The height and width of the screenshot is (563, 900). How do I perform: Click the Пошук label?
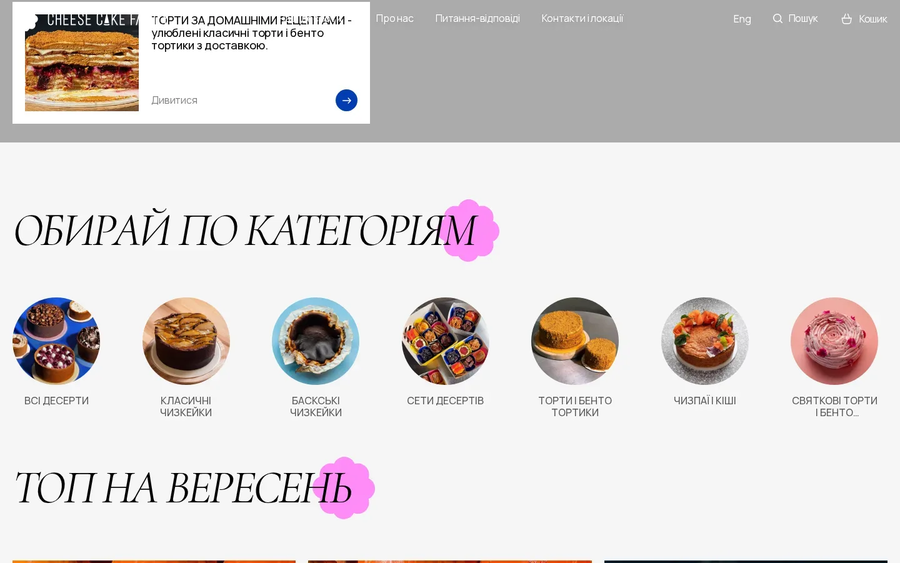(803, 19)
